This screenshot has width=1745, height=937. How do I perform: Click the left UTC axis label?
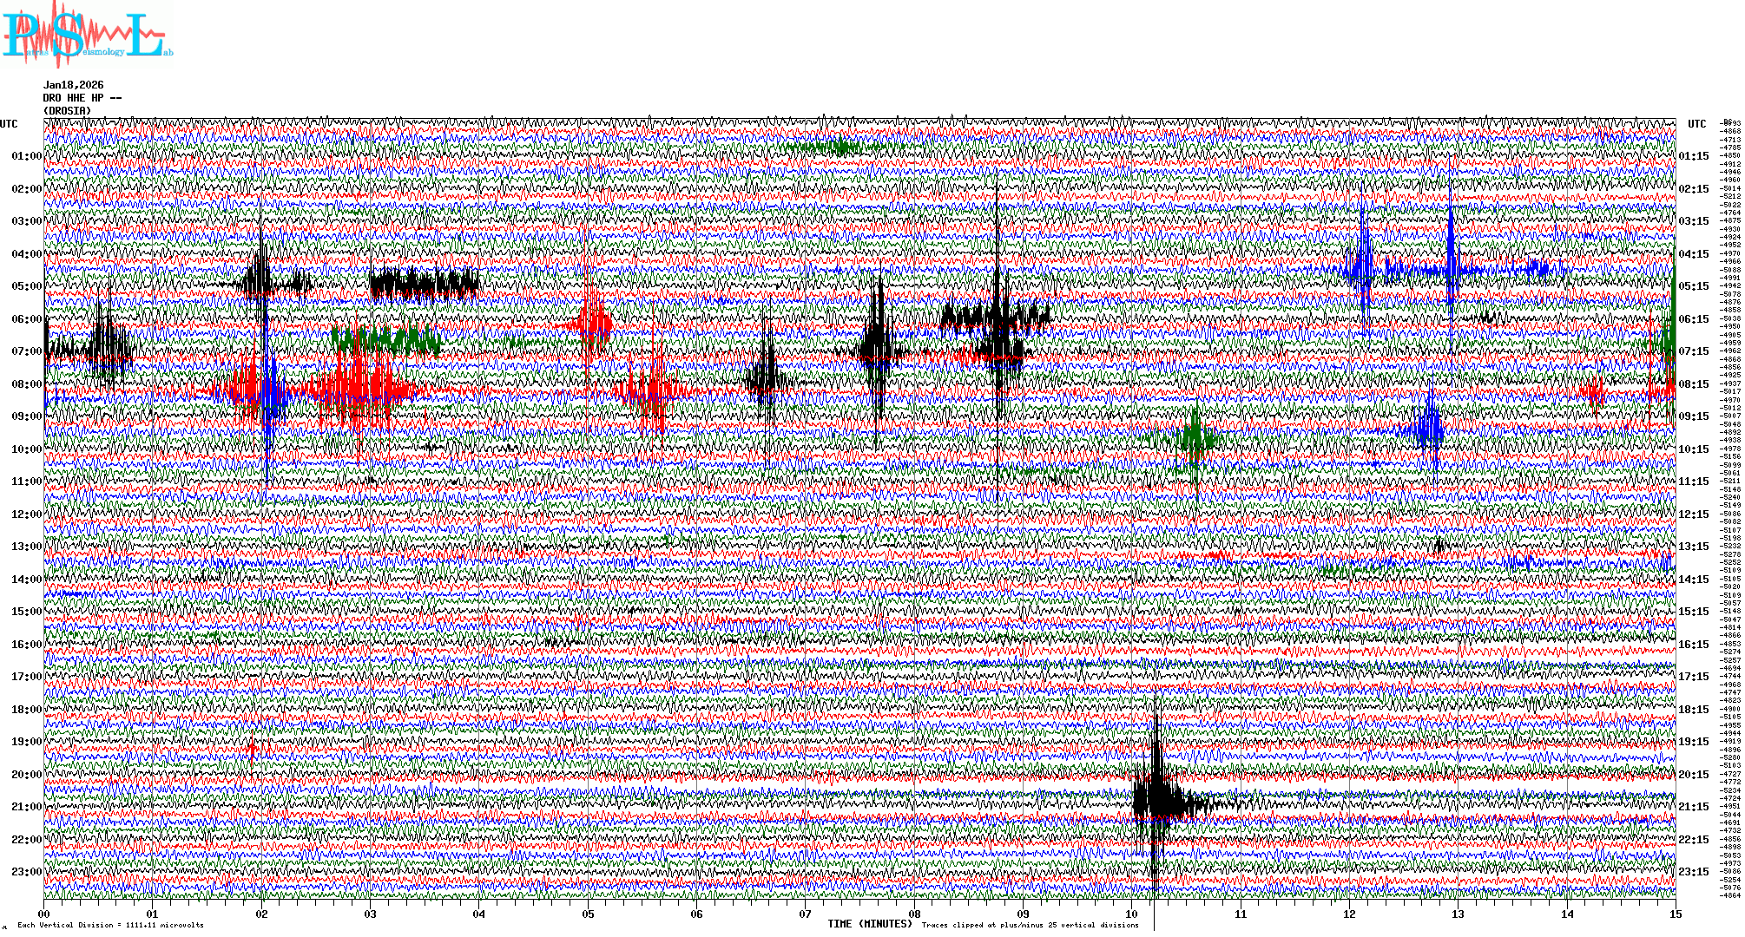[9, 124]
